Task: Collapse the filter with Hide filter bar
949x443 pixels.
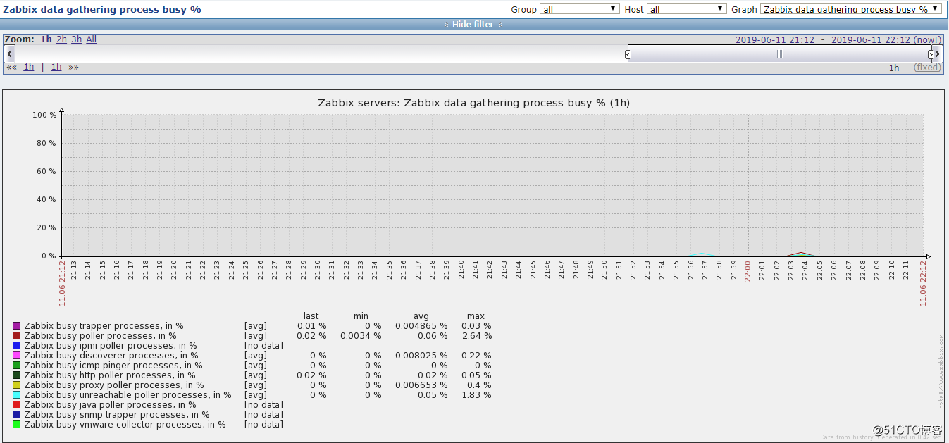Action: tap(473, 25)
